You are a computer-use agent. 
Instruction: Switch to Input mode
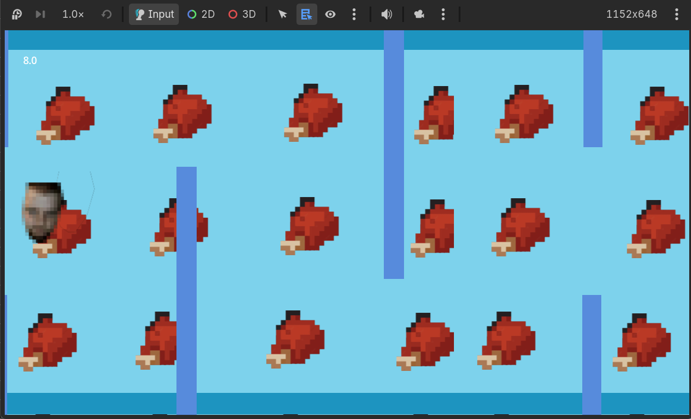(x=154, y=14)
